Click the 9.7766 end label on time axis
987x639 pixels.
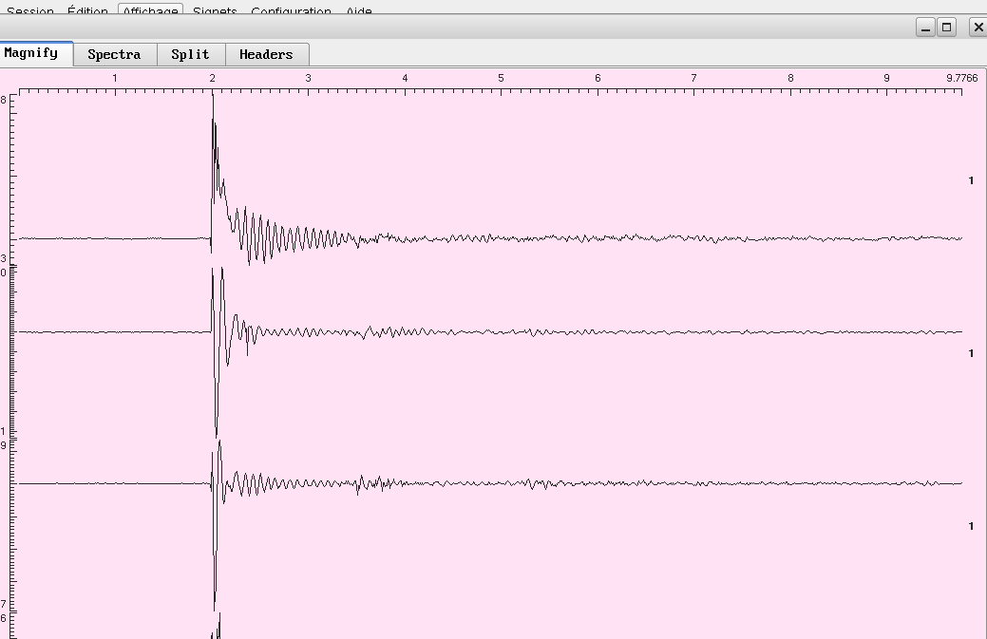(x=961, y=78)
